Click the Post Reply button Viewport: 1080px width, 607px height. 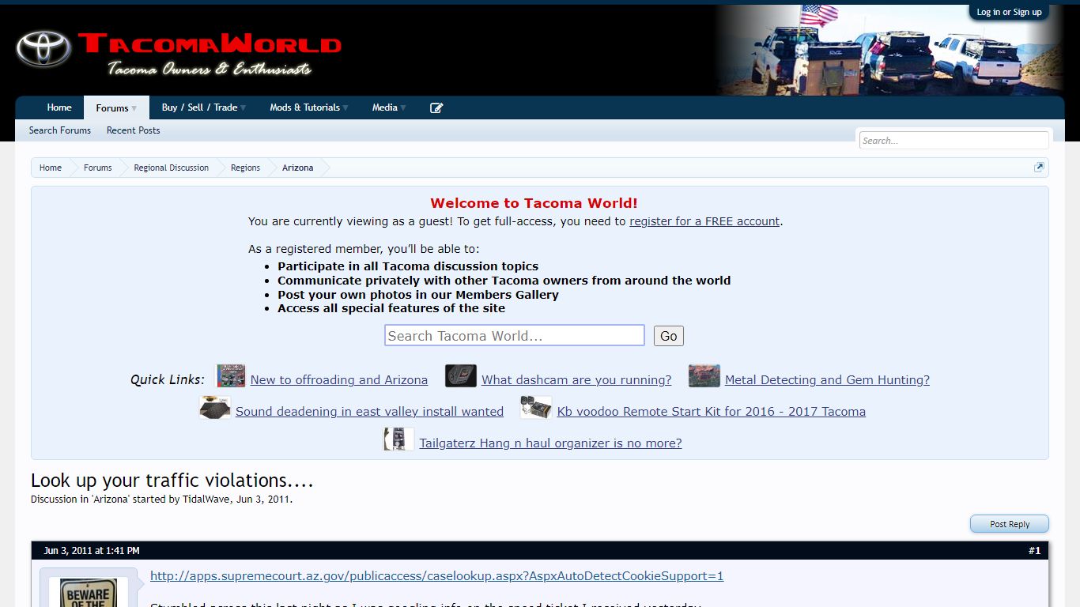pos(1010,524)
